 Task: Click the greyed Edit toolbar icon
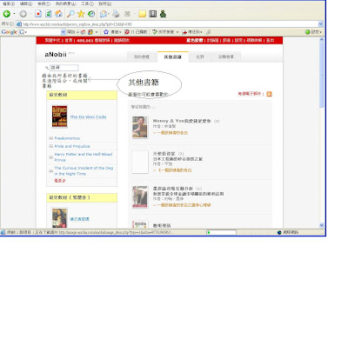(127, 14)
